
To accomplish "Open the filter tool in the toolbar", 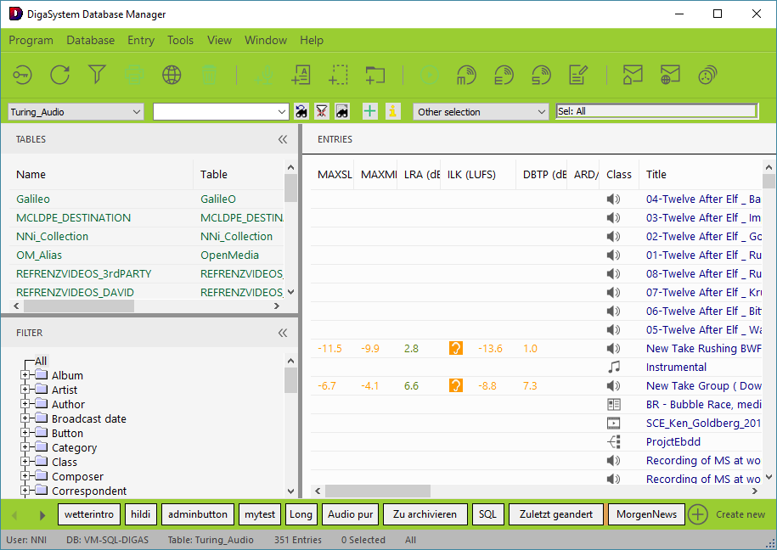I will tap(97, 75).
